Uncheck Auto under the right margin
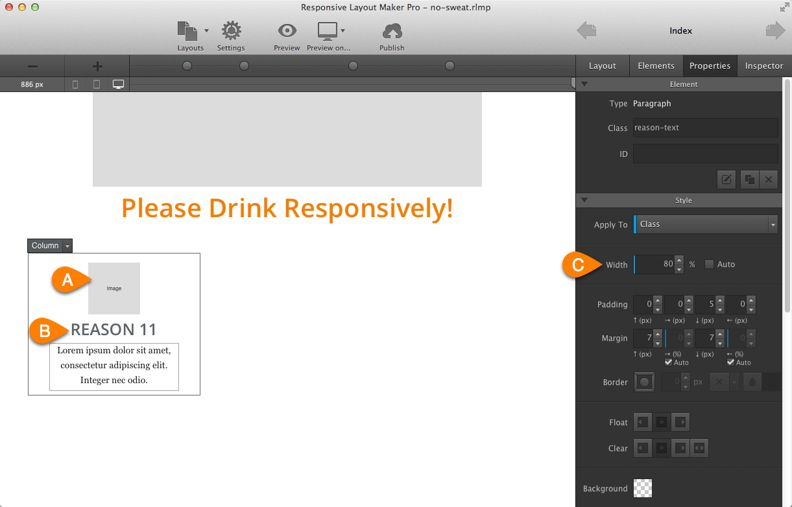This screenshot has height=507, width=792. tap(669, 362)
